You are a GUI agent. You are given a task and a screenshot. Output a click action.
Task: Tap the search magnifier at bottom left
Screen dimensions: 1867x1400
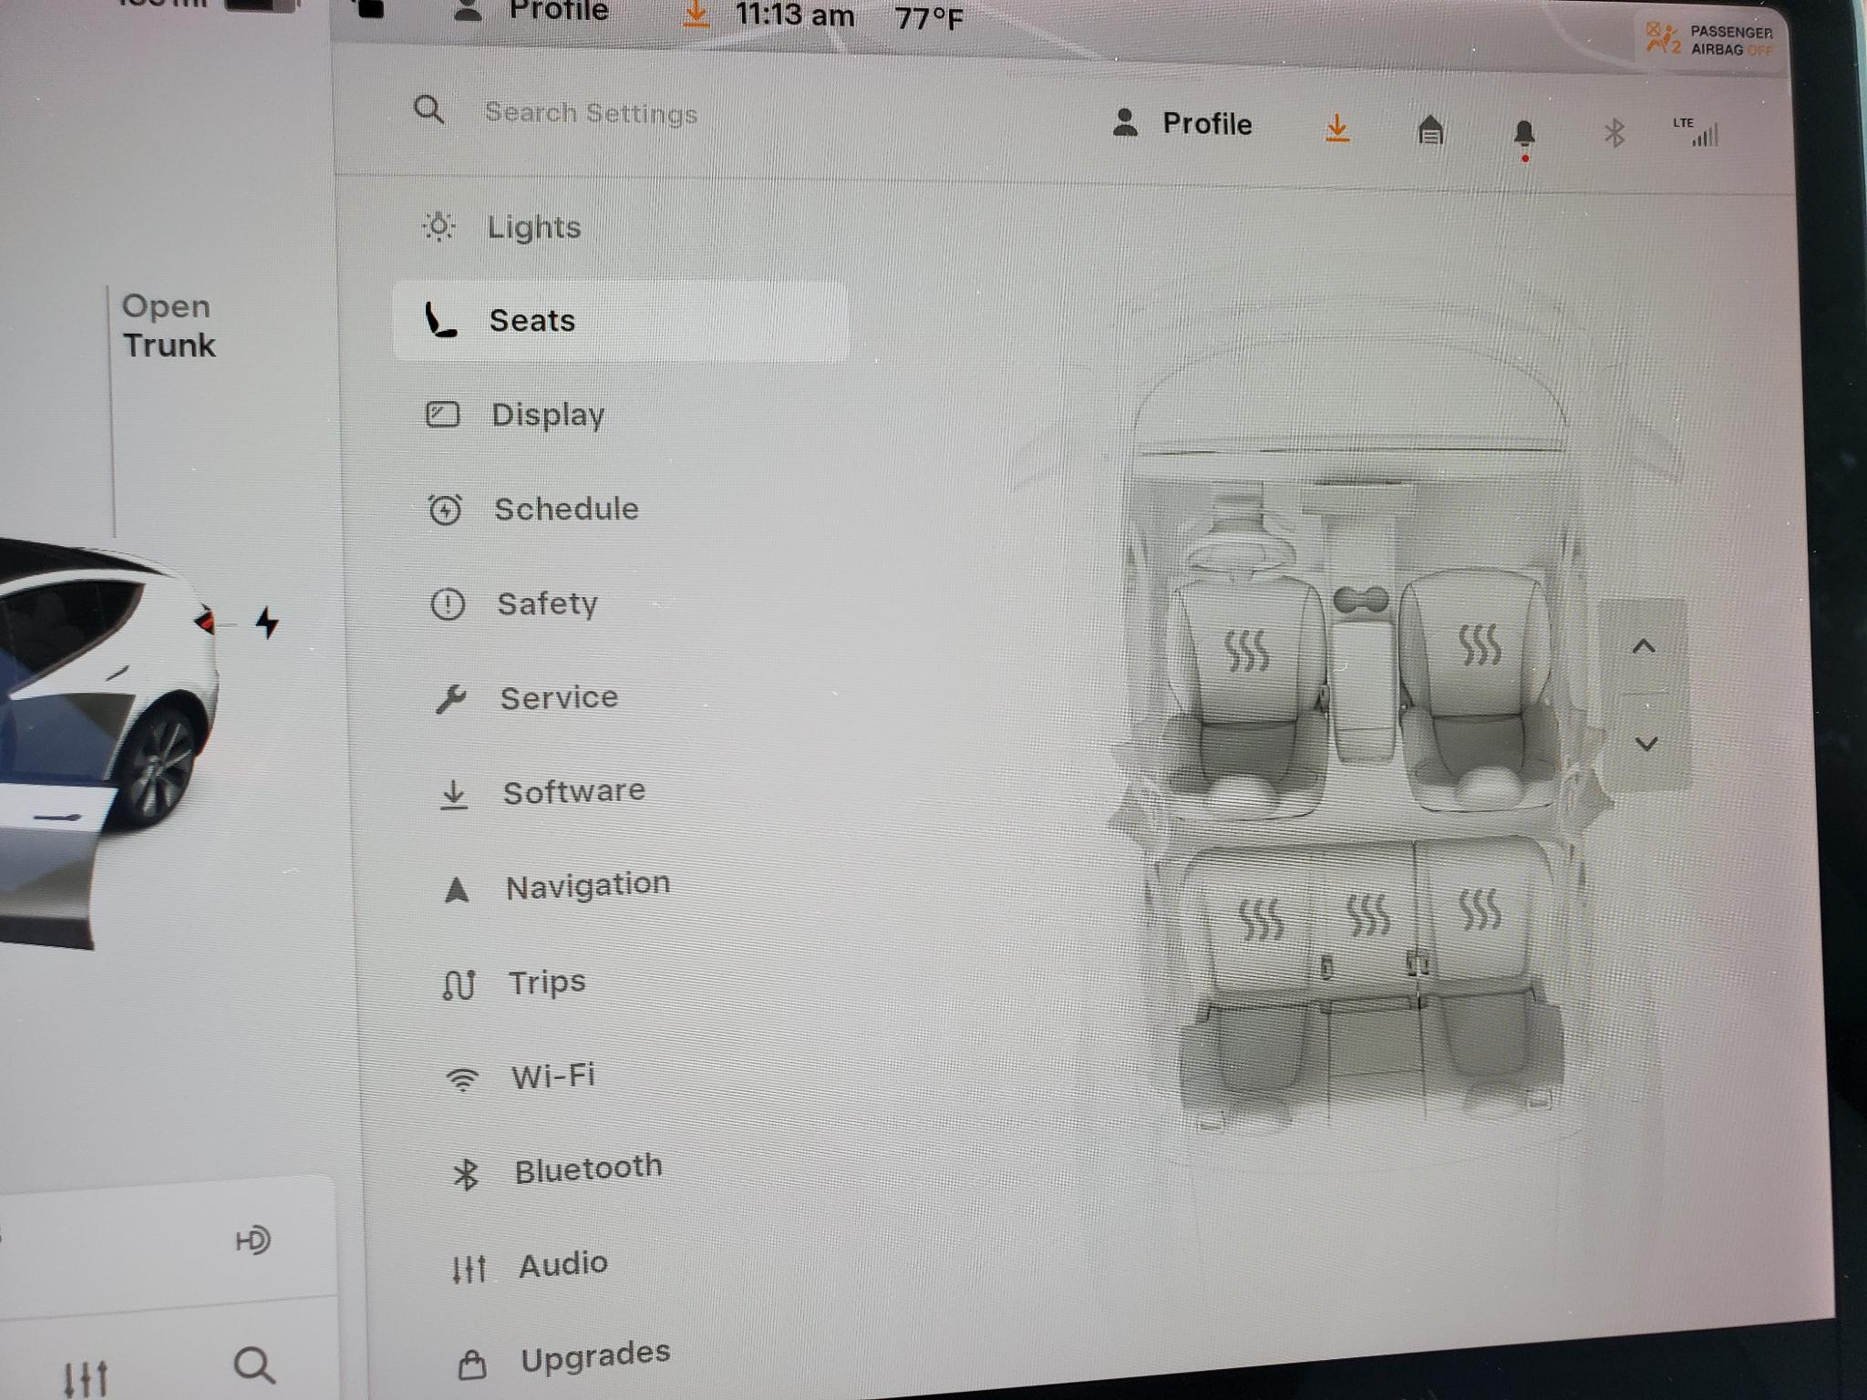point(253,1365)
